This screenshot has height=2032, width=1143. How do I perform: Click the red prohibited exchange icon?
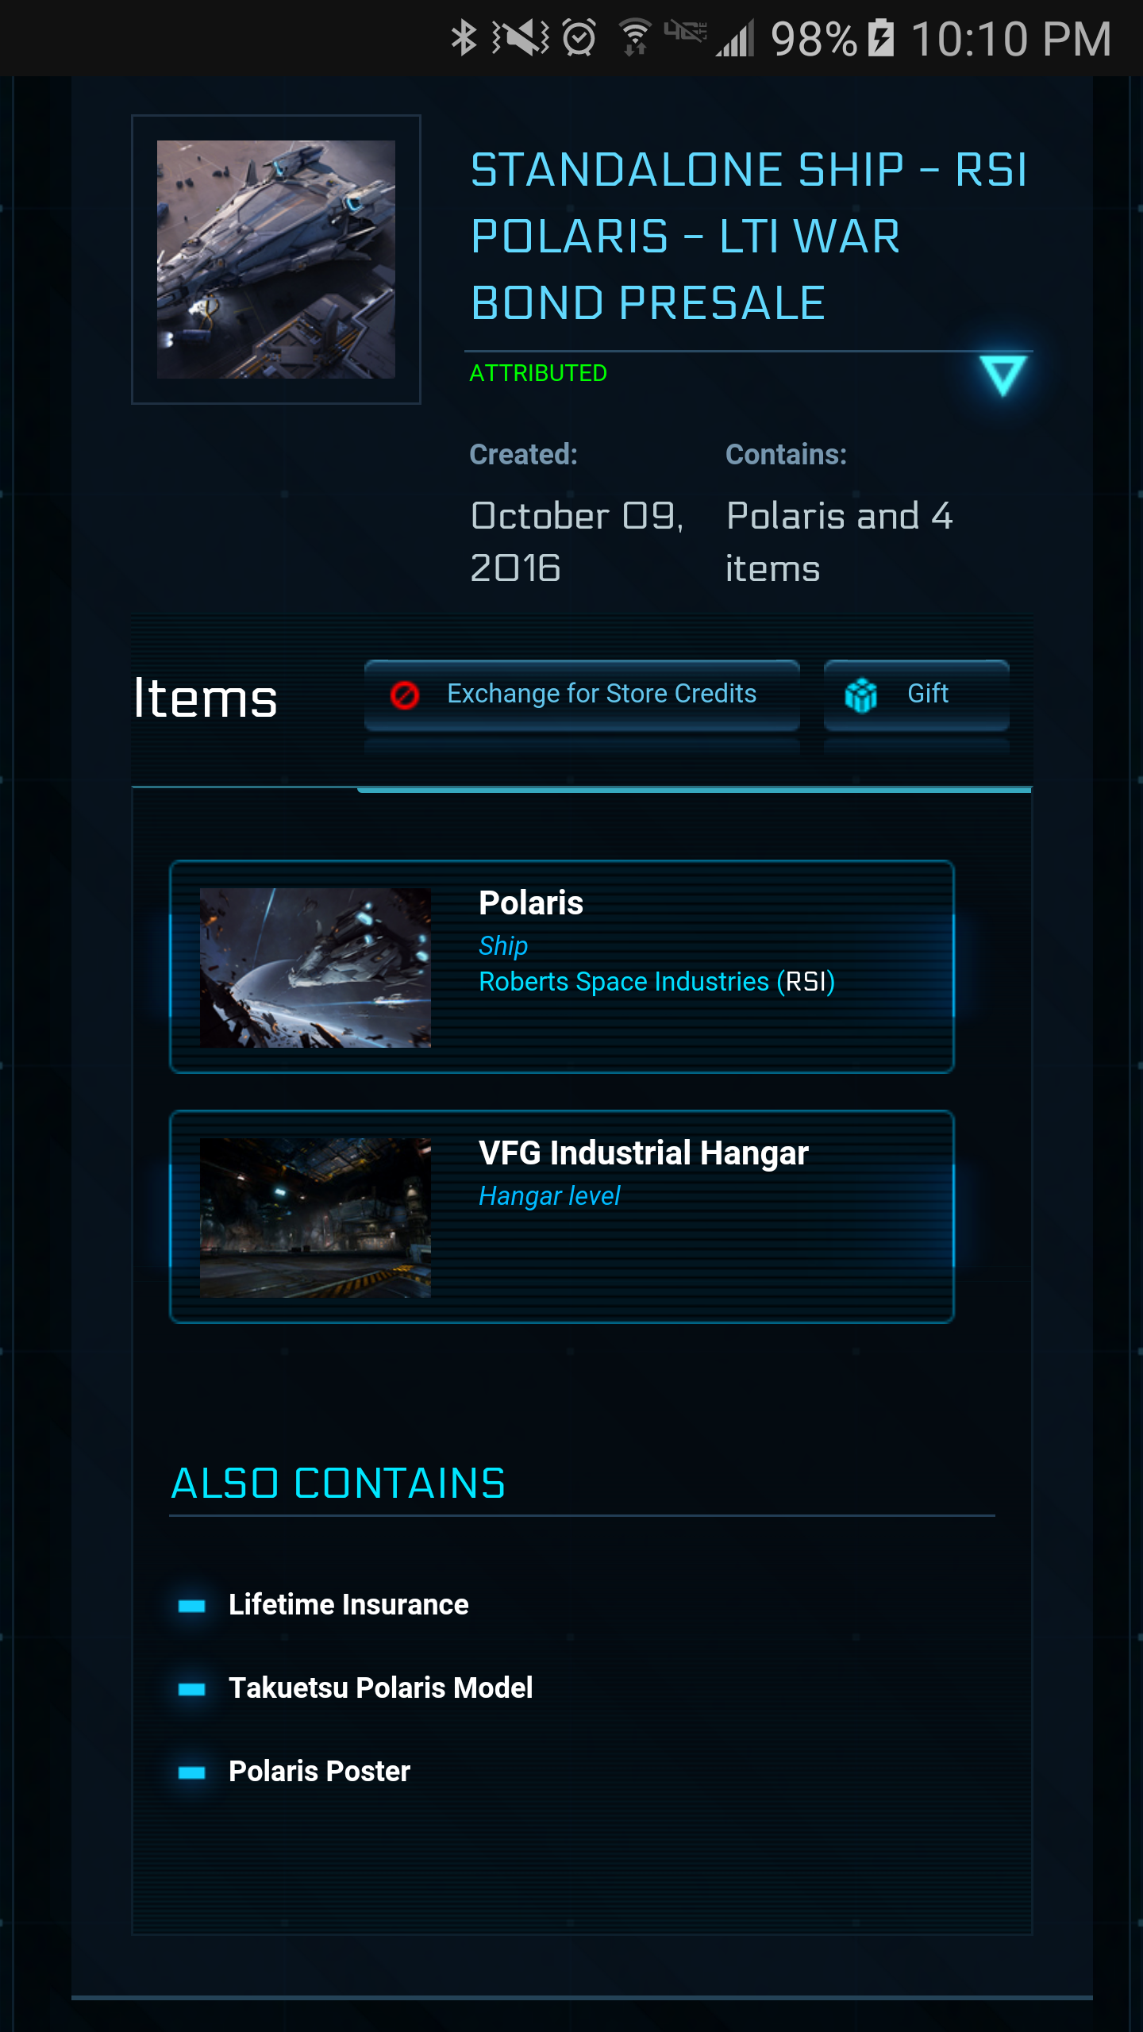[x=405, y=695]
